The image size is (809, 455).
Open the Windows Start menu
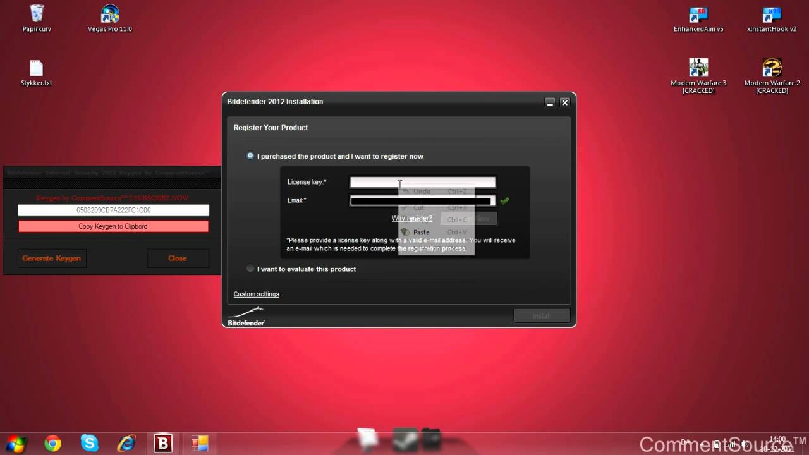(x=16, y=444)
